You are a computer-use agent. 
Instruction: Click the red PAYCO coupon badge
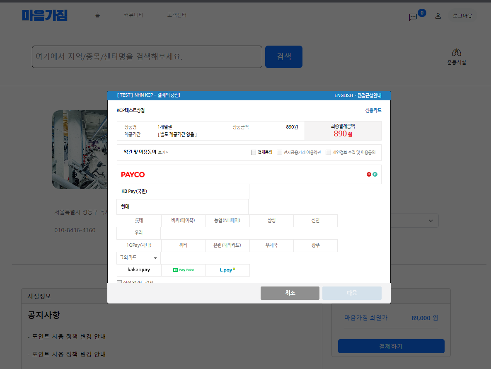pyautogui.click(x=369, y=175)
